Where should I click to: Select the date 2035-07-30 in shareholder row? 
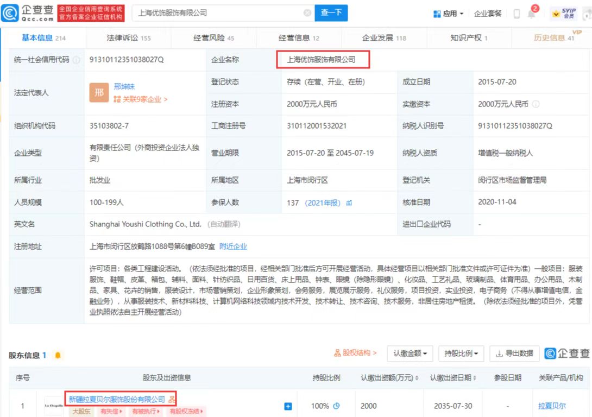tap(452, 406)
